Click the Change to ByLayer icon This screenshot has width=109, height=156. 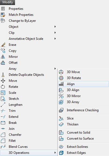point(3,21)
